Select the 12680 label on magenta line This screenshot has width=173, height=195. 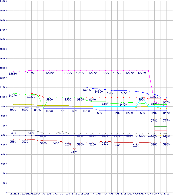13,73
